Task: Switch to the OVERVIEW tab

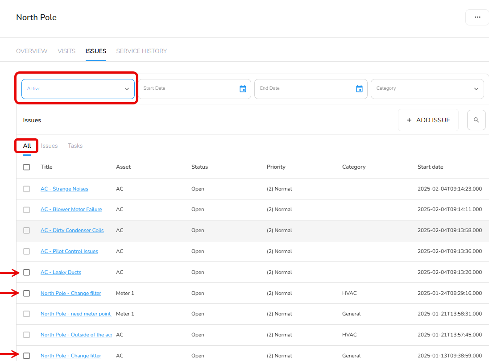Action: (32, 51)
